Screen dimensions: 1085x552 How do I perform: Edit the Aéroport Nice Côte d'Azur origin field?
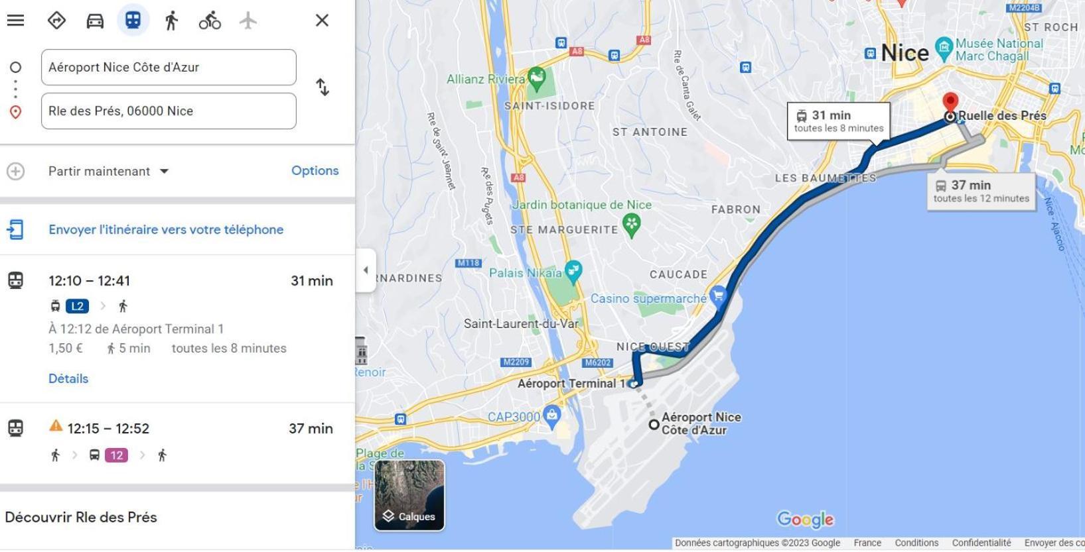tap(169, 67)
